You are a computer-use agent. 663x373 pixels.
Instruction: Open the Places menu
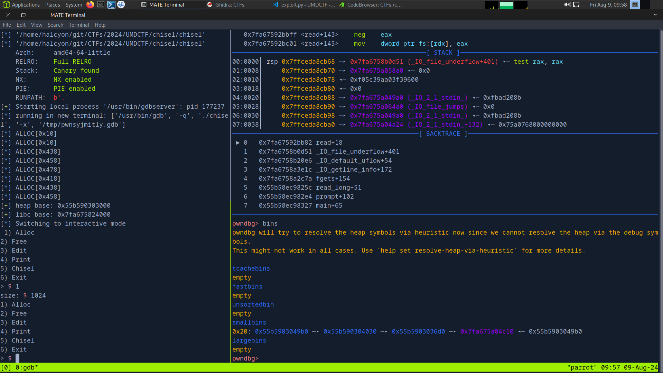coord(53,4)
